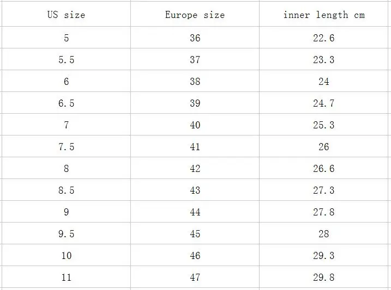Click the Europe size 47 cell
Image resolution: width=391 pixels, height=290 pixels.
coord(195,277)
